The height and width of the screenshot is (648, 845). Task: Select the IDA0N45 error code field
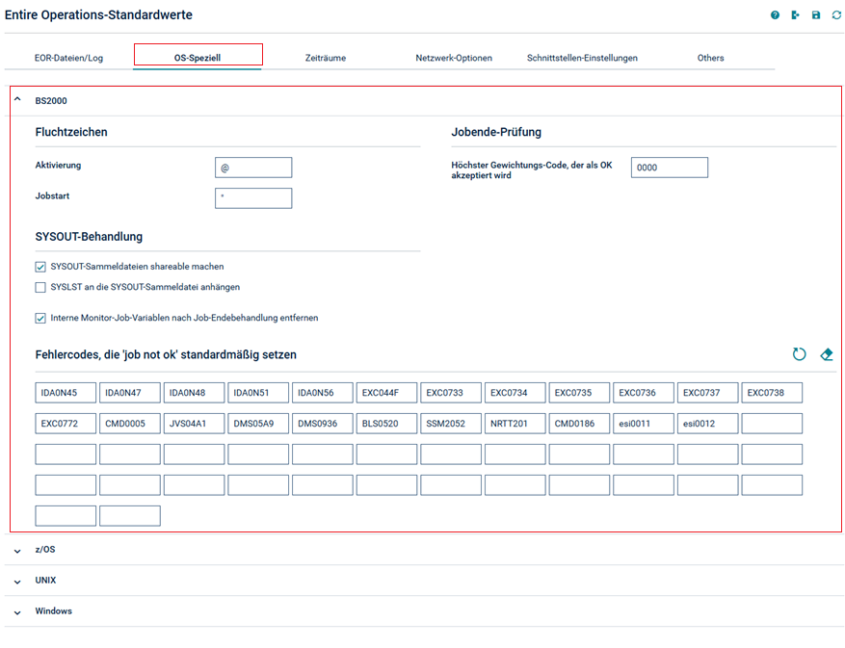click(x=66, y=393)
